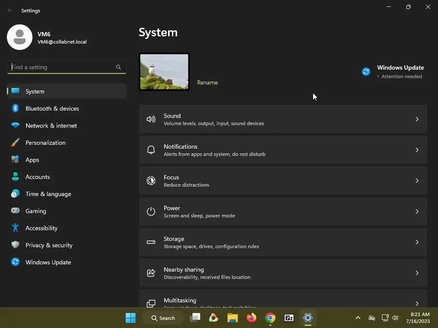Click the Nearby sharing share icon
438x328 pixels.
pos(151,273)
